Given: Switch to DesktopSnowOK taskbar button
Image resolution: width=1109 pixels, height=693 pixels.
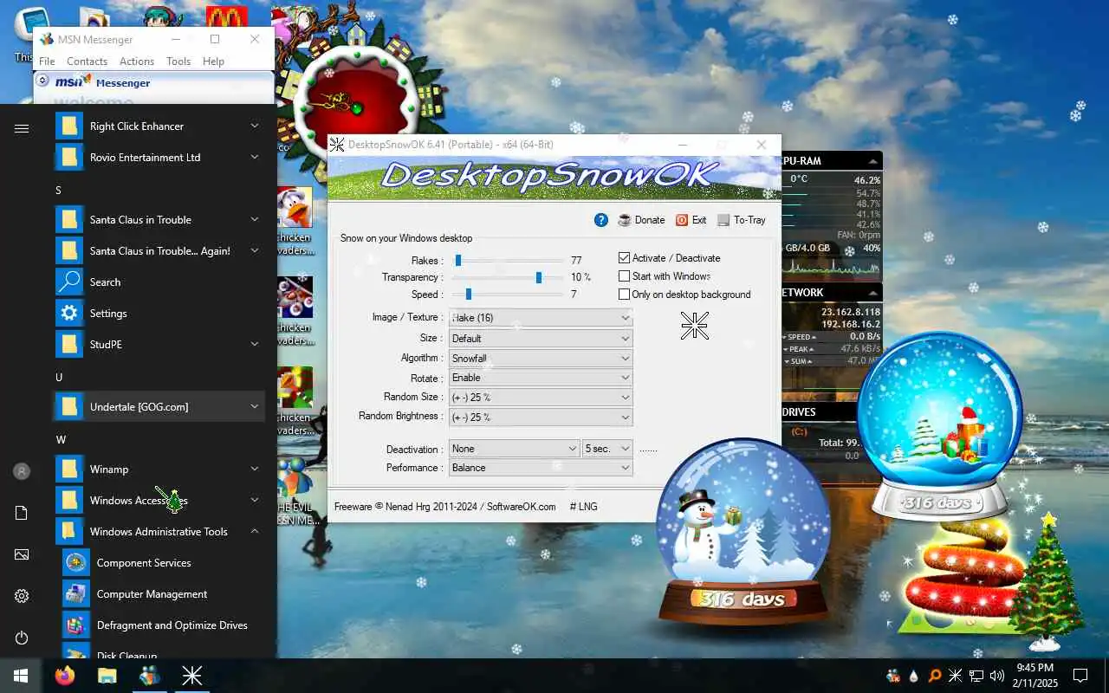Looking at the screenshot, I should pyautogui.click(x=191, y=676).
